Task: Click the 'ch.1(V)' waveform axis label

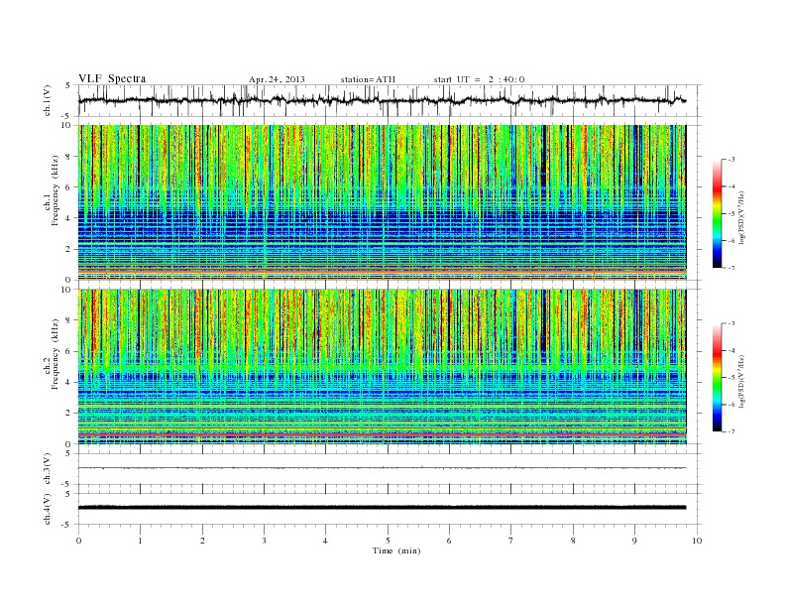Action: pyautogui.click(x=48, y=100)
